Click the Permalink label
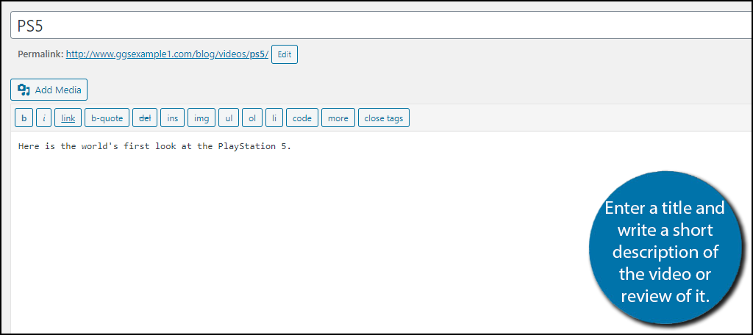The image size is (753, 335). coord(40,54)
